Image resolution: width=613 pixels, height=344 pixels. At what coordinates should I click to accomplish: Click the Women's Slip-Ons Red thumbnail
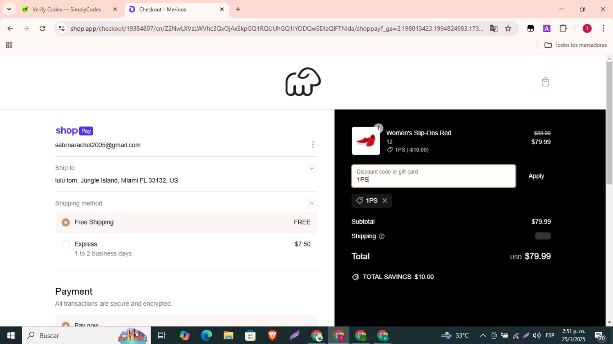click(x=366, y=141)
